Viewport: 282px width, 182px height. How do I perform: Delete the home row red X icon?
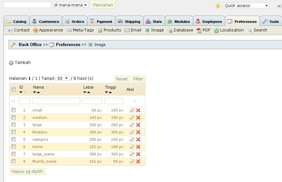[138, 147]
